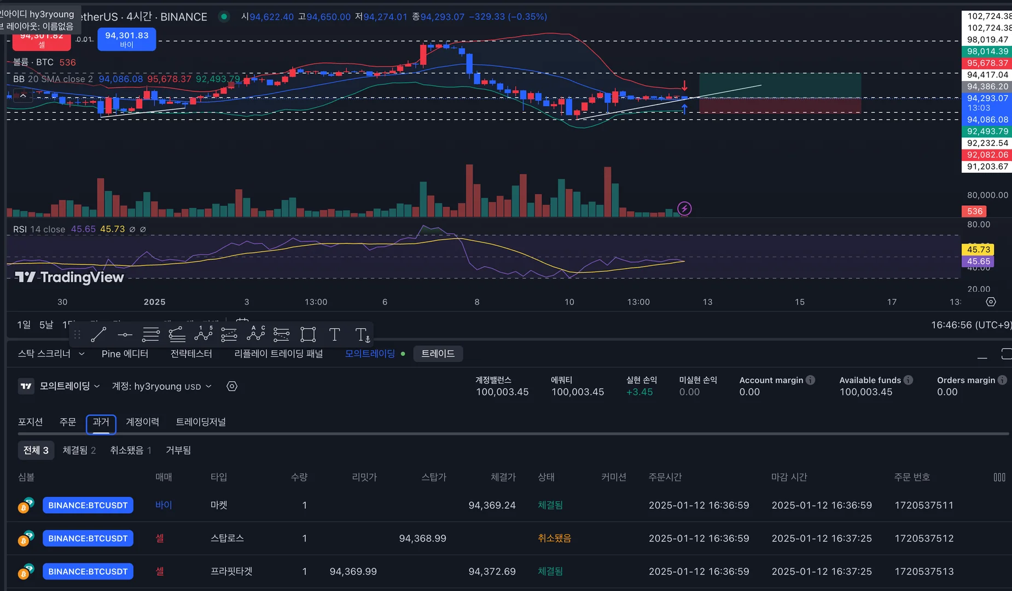Select the Elliott wave 1-5 pattern tool
The height and width of the screenshot is (591, 1012).
click(x=203, y=334)
